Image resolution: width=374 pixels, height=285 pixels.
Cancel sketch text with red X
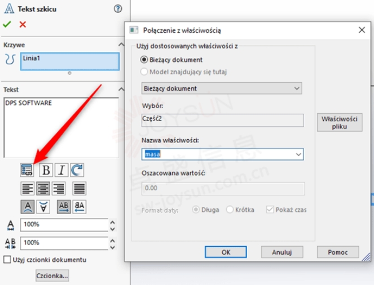23,24
